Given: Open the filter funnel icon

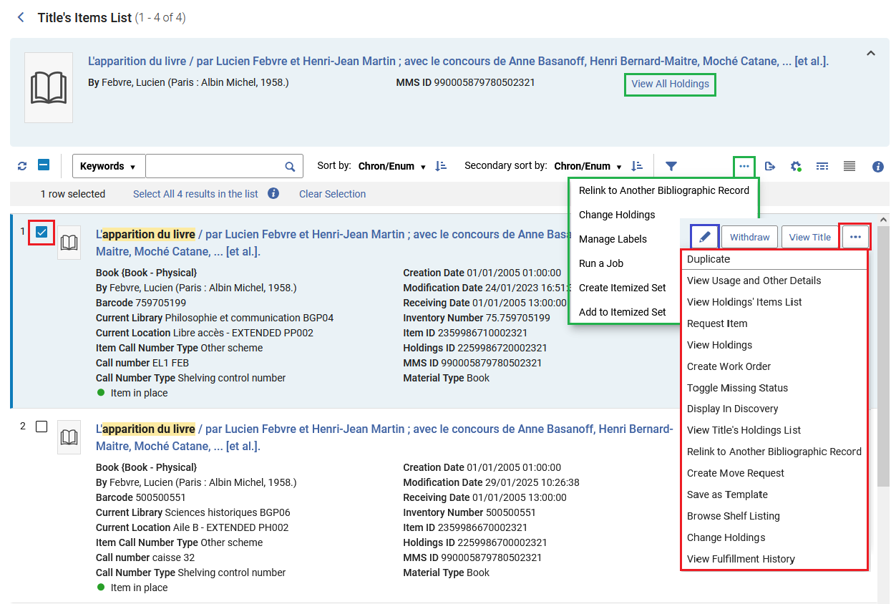Looking at the screenshot, I should pos(671,166).
